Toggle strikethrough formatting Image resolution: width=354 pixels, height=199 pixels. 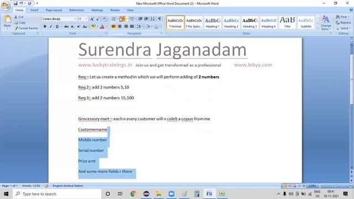click(x=66, y=27)
